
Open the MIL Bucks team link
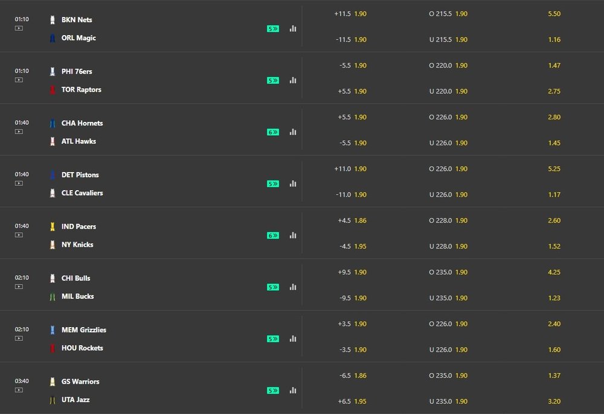tap(77, 296)
